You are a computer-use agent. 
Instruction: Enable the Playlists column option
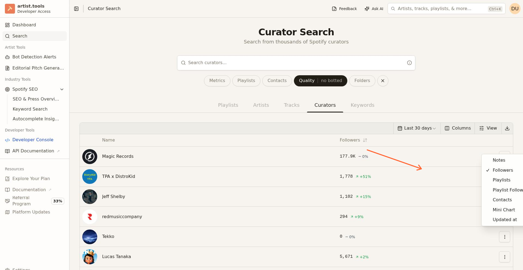(503, 180)
